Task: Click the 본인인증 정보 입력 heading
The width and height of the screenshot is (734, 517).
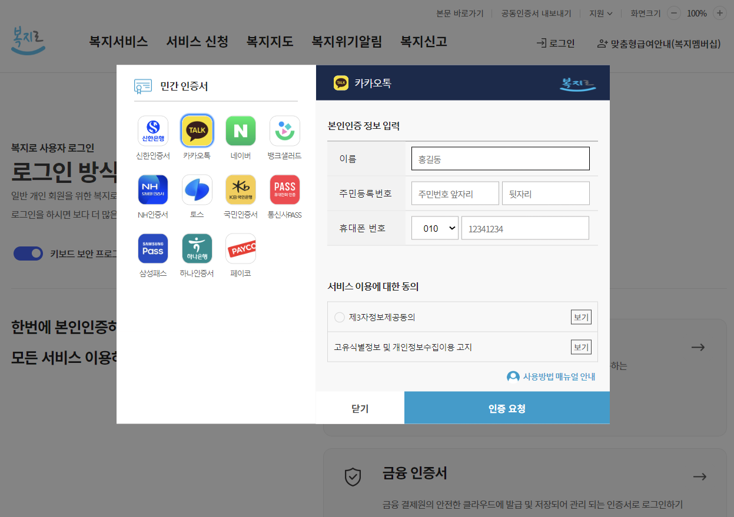Action: [x=364, y=125]
